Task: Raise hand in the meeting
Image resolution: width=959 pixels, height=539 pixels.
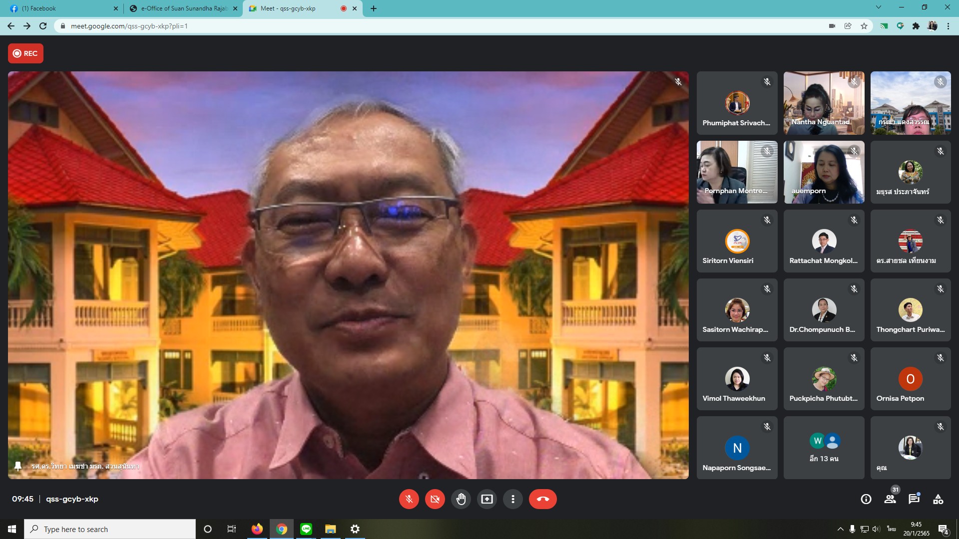Action: click(461, 499)
